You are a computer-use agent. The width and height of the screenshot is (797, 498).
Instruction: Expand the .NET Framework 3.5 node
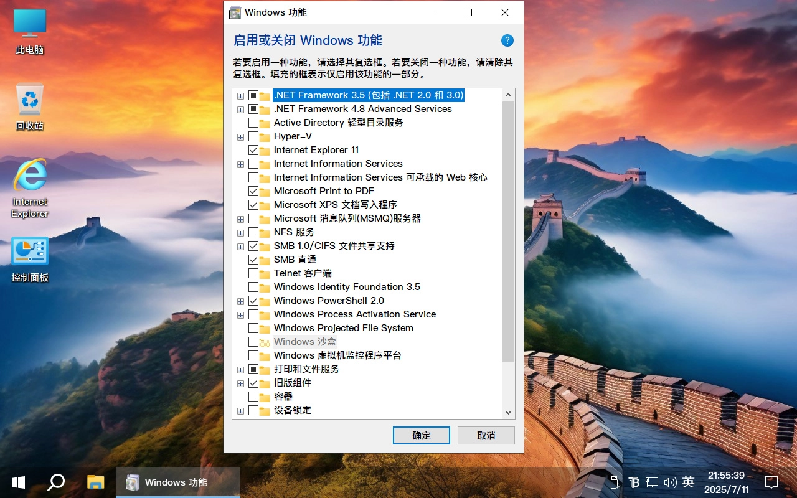click(x=240, y=95)
